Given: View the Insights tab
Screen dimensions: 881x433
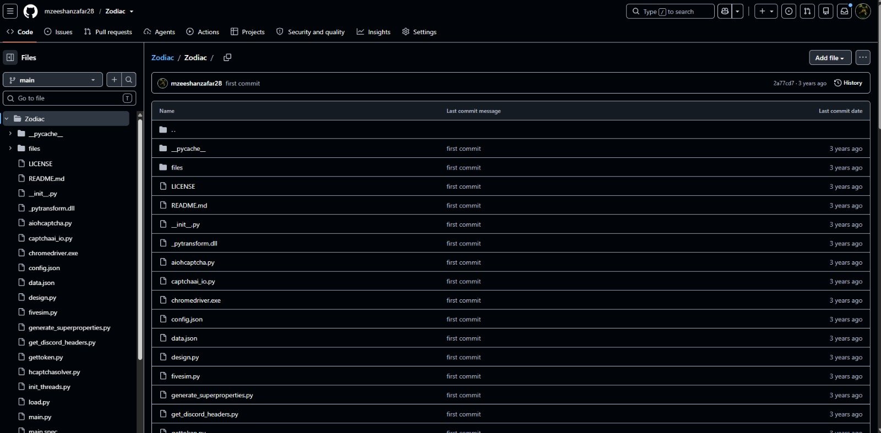Looking at the screenshot, I should [373, 32].
